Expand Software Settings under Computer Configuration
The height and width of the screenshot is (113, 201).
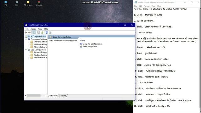[x=29, y=42]
